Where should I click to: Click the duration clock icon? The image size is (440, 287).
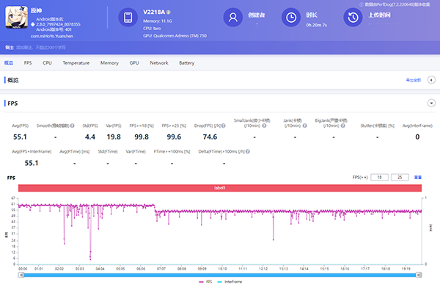click(291, 18)
